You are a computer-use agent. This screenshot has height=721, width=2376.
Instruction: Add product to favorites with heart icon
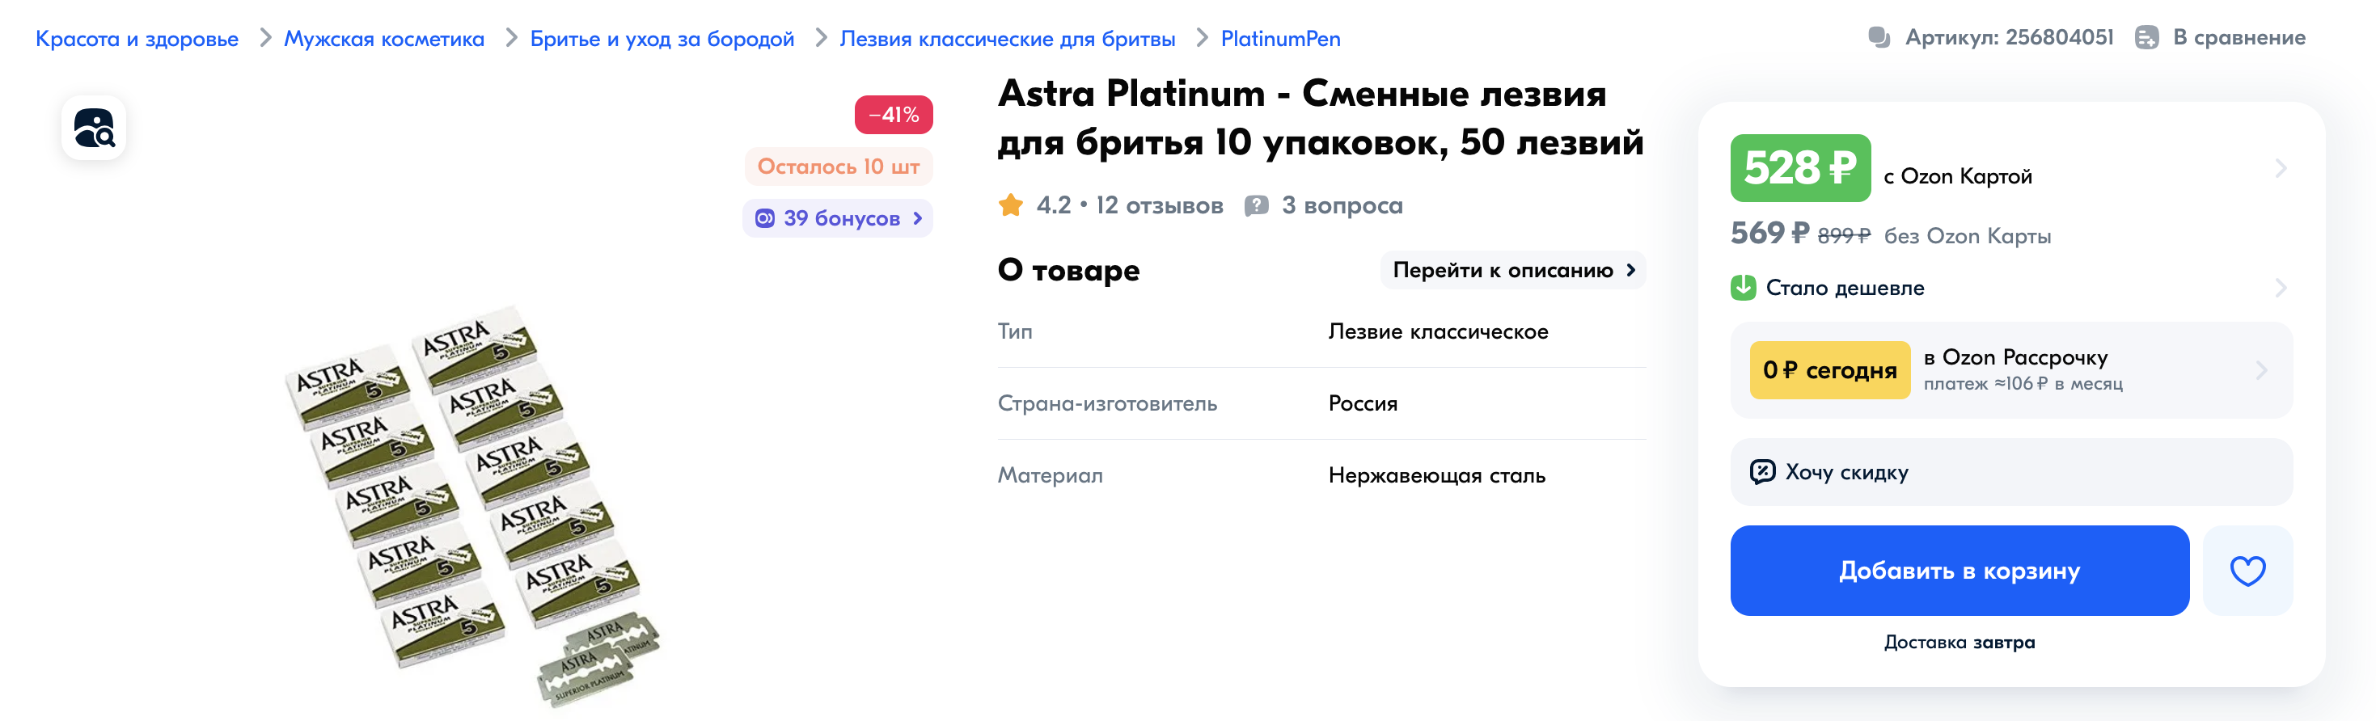pos(2247,571)
